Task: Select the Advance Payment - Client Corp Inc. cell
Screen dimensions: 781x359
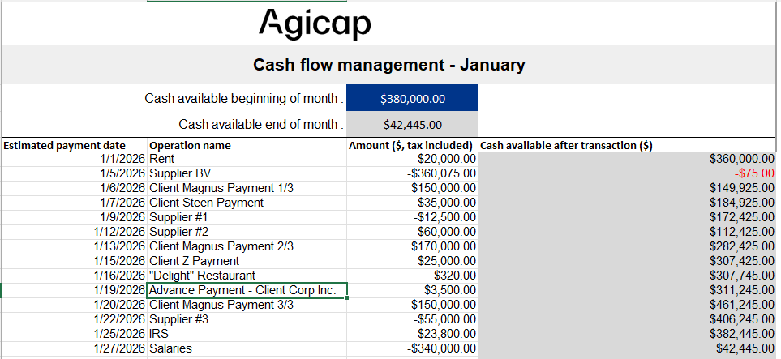Action: [x=247, y=290]
